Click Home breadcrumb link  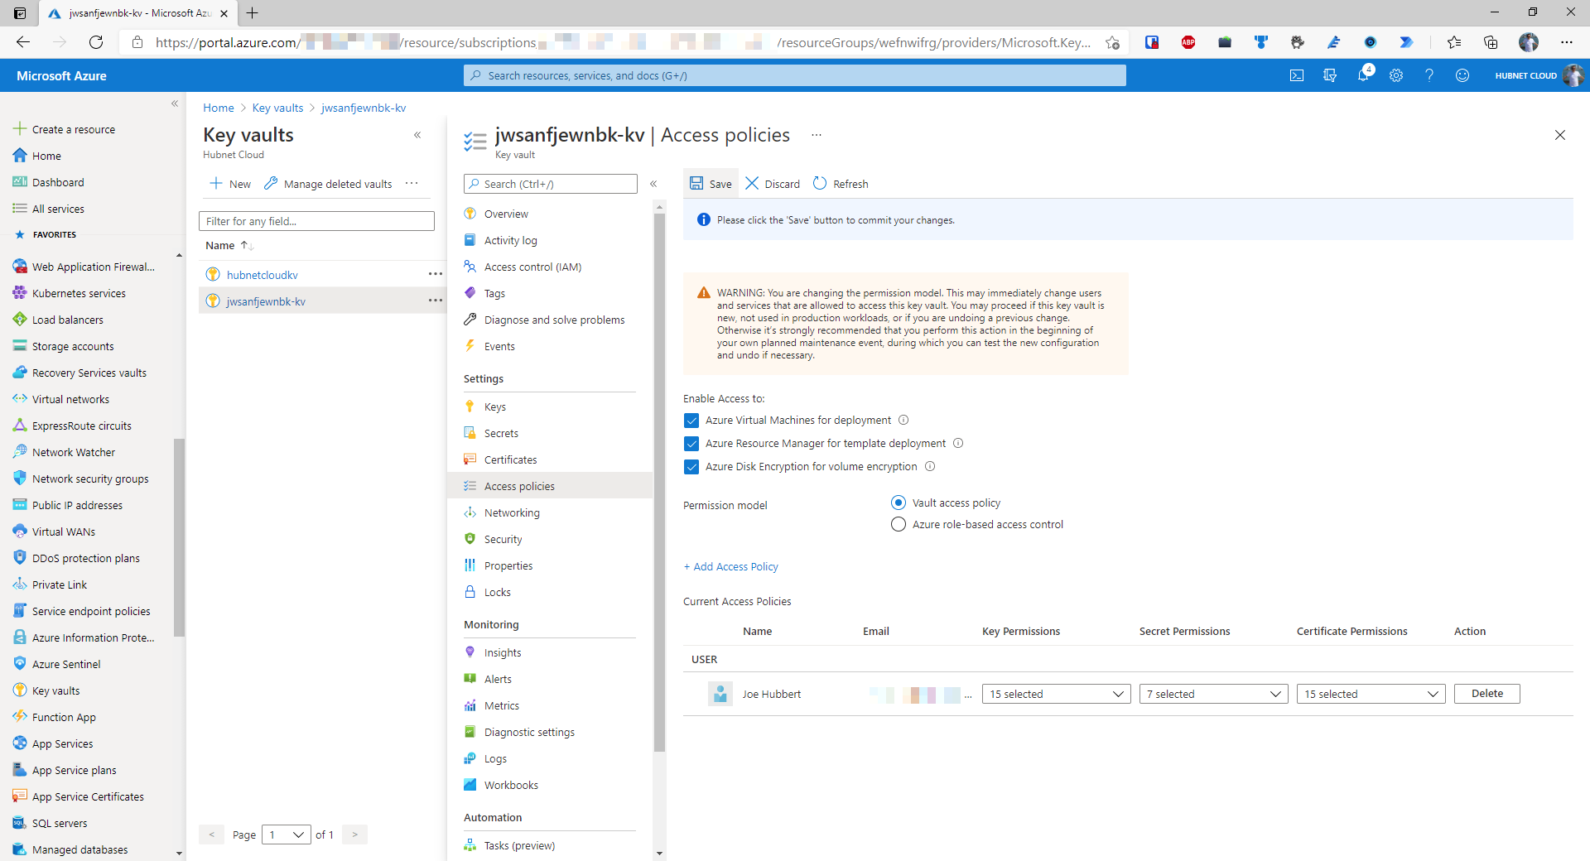click(219, 108)
